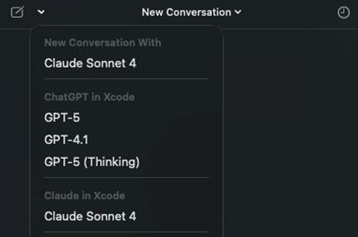Open the New Conversation title dropdown

(x=191, y=12)
